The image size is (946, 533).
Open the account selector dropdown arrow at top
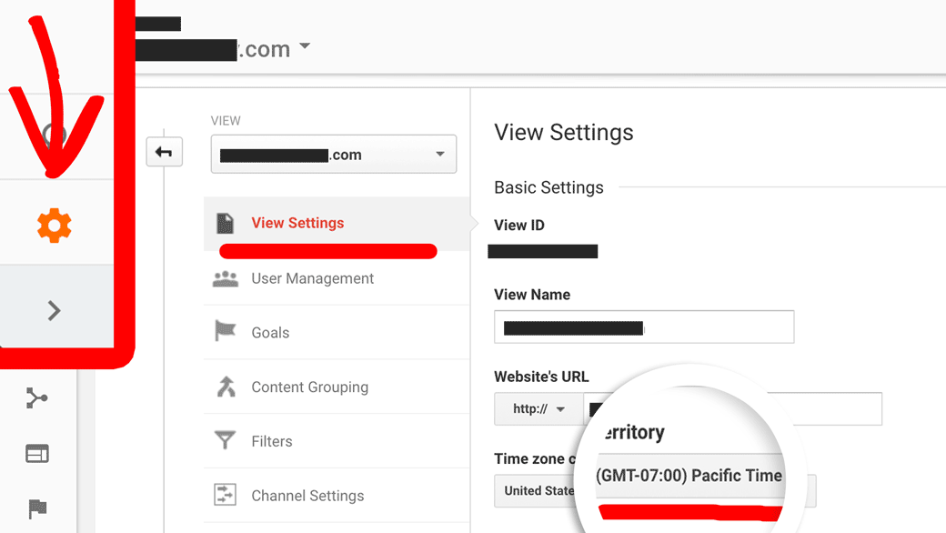pyautogui.click(x=306, y=45)
